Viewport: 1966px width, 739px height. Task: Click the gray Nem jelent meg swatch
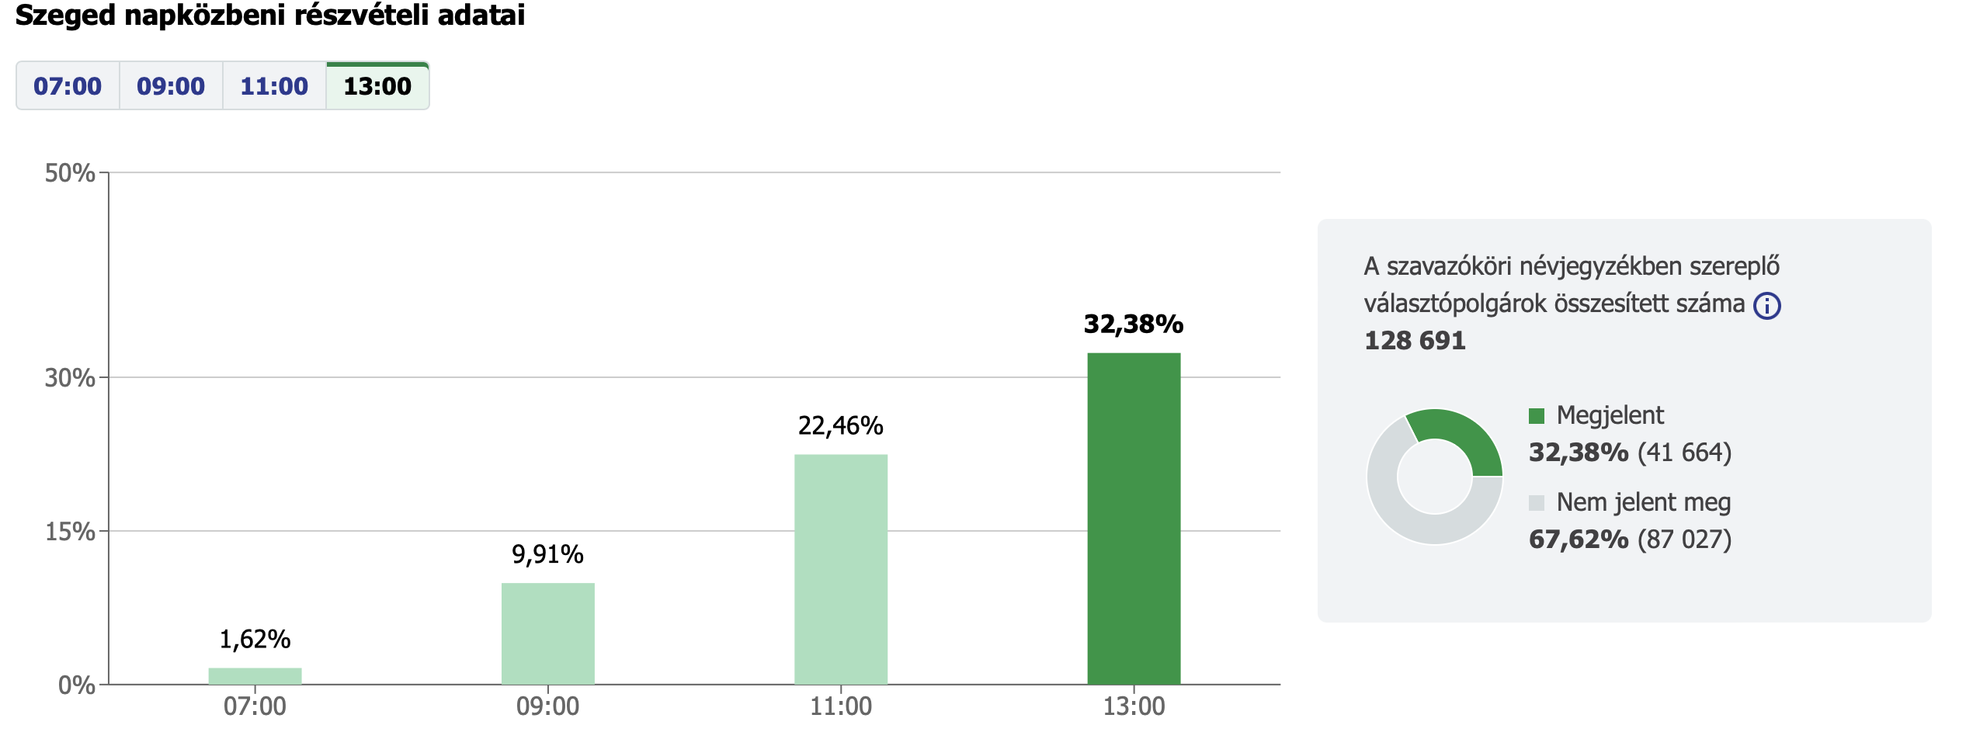point(1536,503)
